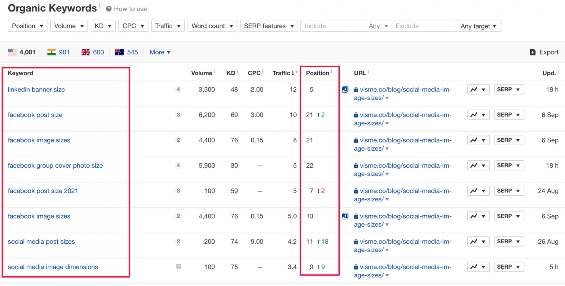The height and width of the screenshot is (286, 565).
Task: Expand More countries dropdown
Action: [160, 52]
